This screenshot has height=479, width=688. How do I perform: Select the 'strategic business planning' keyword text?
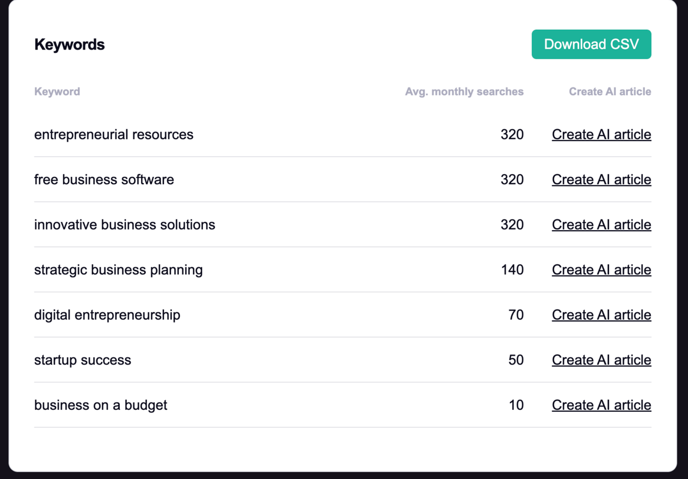(x=118, y=270)
